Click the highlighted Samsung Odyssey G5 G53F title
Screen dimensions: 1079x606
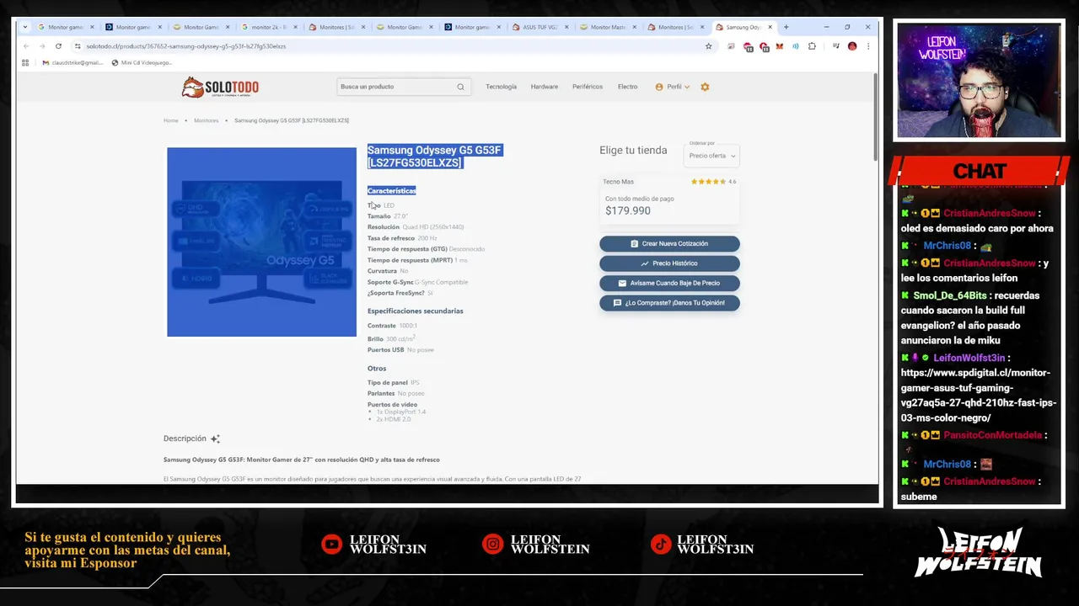click(x=434, y=157)
